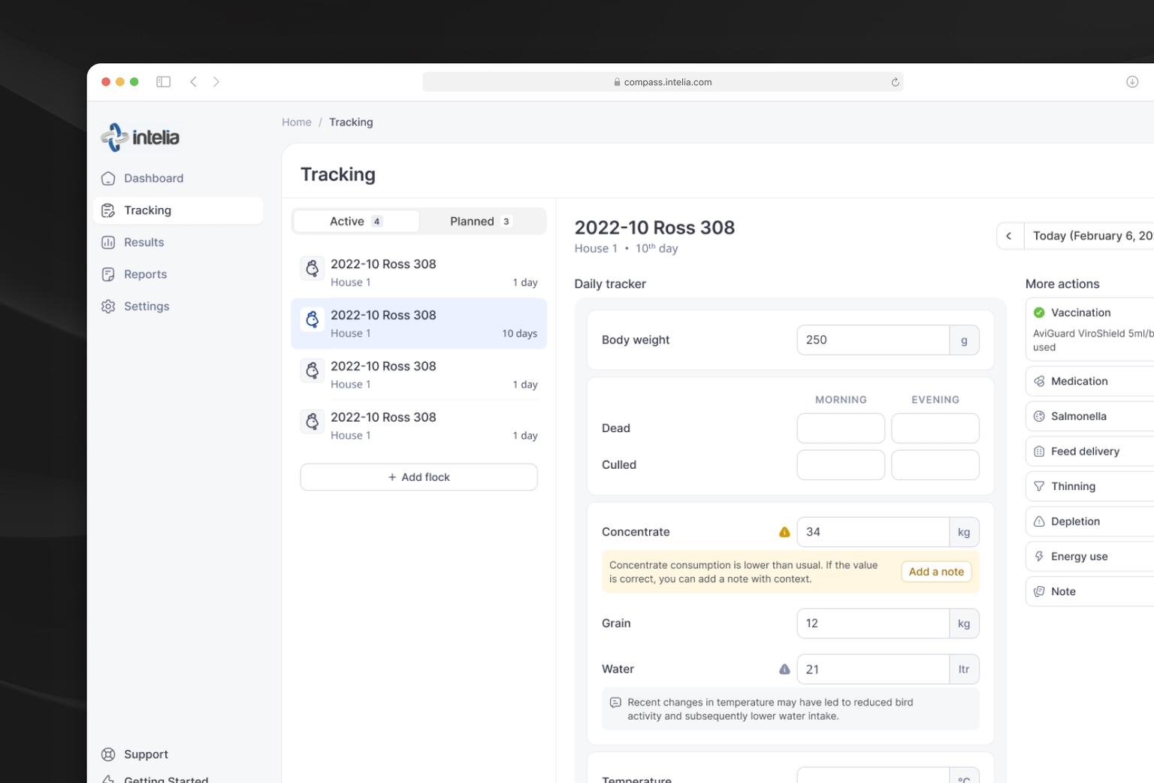The width and height of the screenshot is (1154, 783).
Task: Navigate to Home via breadcrumb
Action: coord(296,122)
